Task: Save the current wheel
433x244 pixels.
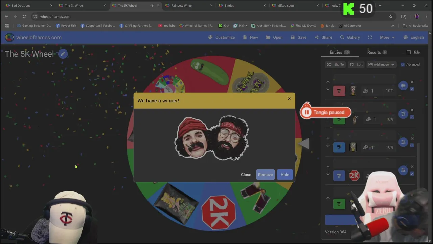Action: tap(298, 37)
